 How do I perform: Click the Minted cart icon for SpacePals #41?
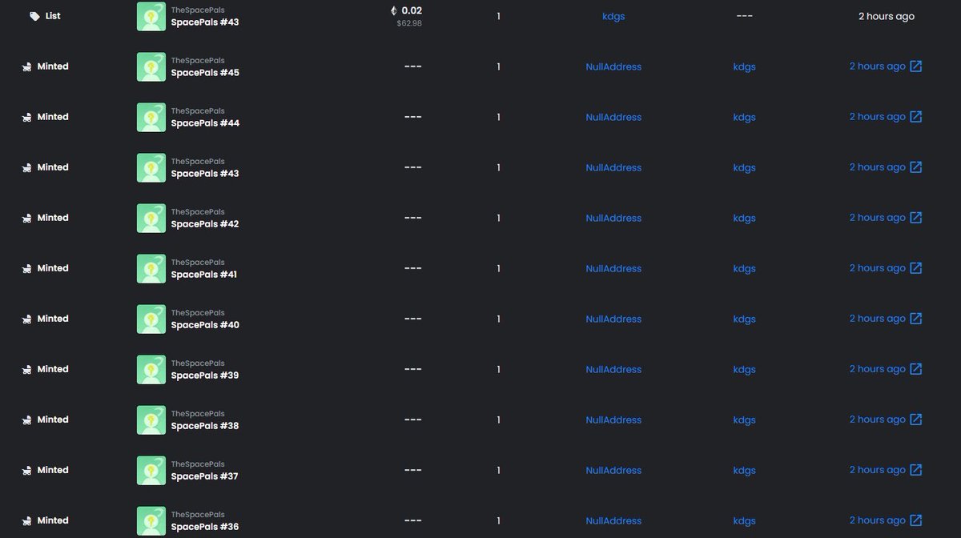tap(26, 268)
